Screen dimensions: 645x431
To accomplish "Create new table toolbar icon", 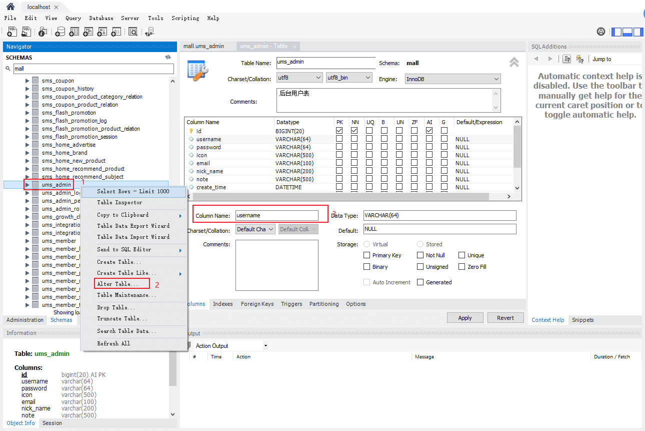I will tap(74, 32).
